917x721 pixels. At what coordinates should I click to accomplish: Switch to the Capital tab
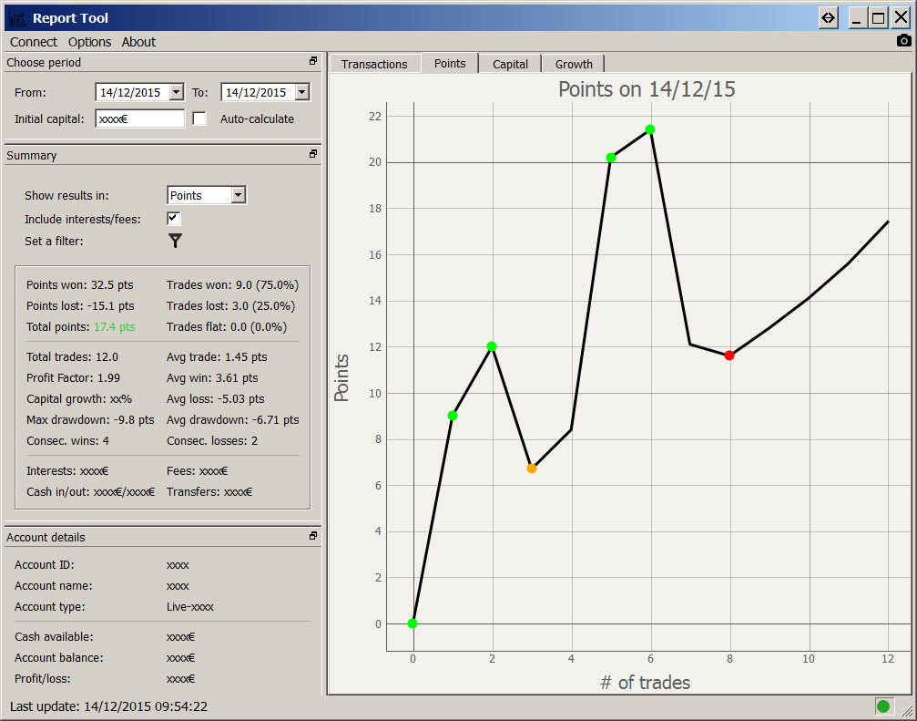tap(510, 64)
